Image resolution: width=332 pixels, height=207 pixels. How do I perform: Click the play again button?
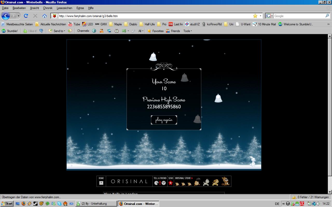[164, 120]
